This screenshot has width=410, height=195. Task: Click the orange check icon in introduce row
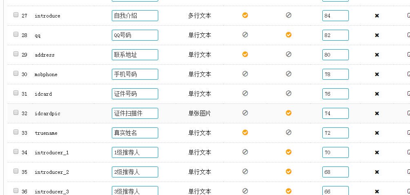coord(245,15)
